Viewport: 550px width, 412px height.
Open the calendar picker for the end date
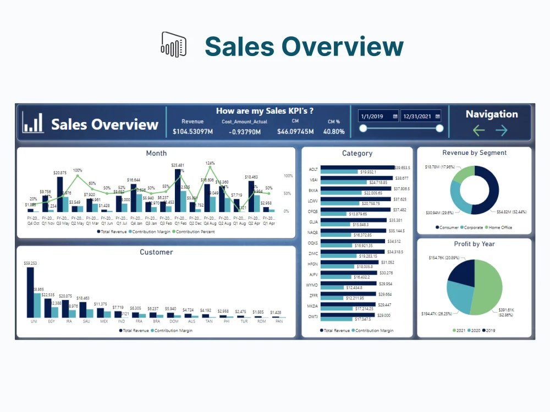coord(437,116)
